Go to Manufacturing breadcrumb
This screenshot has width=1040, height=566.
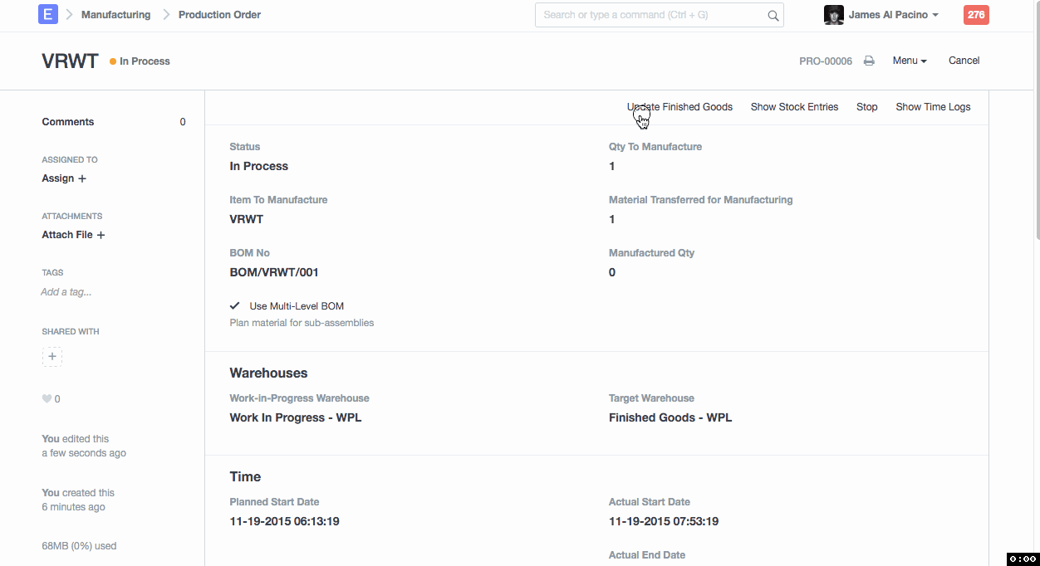point(115,15)
